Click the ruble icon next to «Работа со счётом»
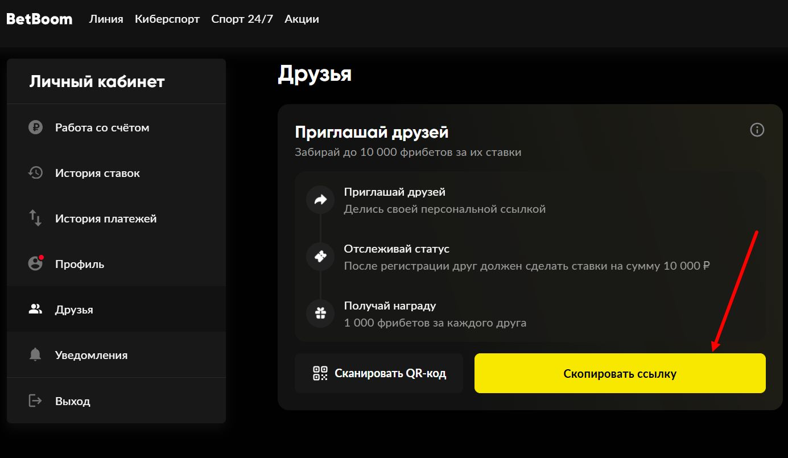Screen dimensions: 788x458 pos(35,127)
